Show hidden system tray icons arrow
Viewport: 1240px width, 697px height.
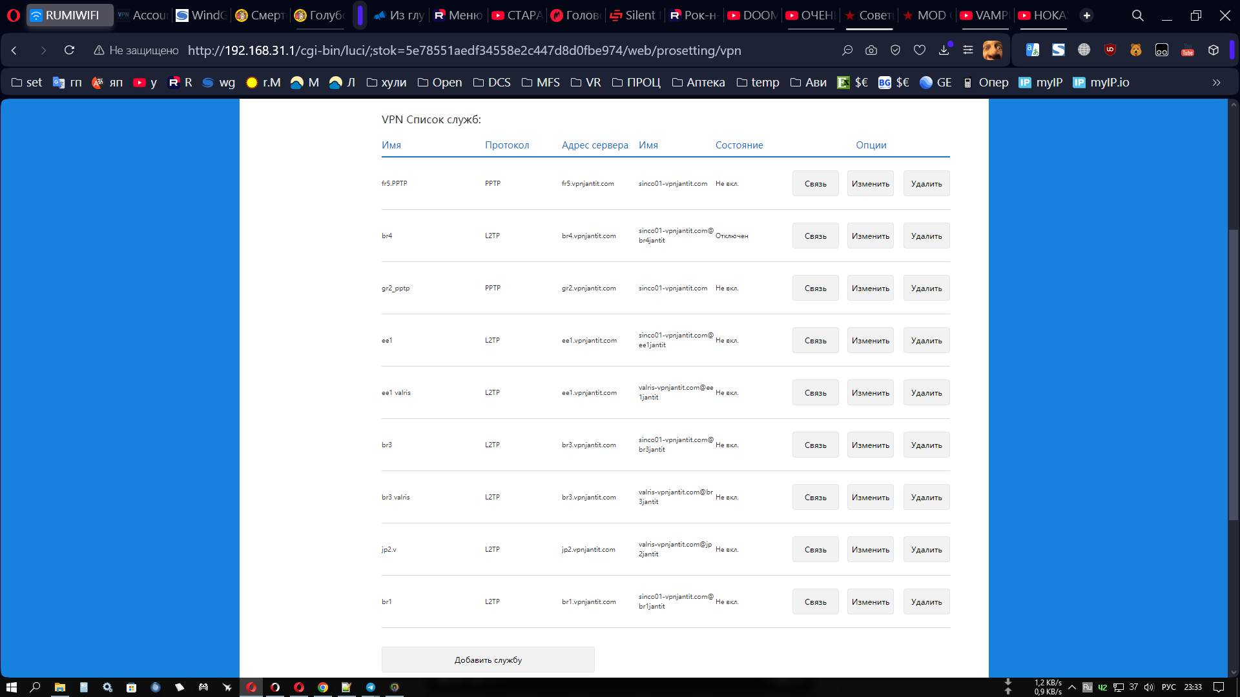(x=1072, y=687)
